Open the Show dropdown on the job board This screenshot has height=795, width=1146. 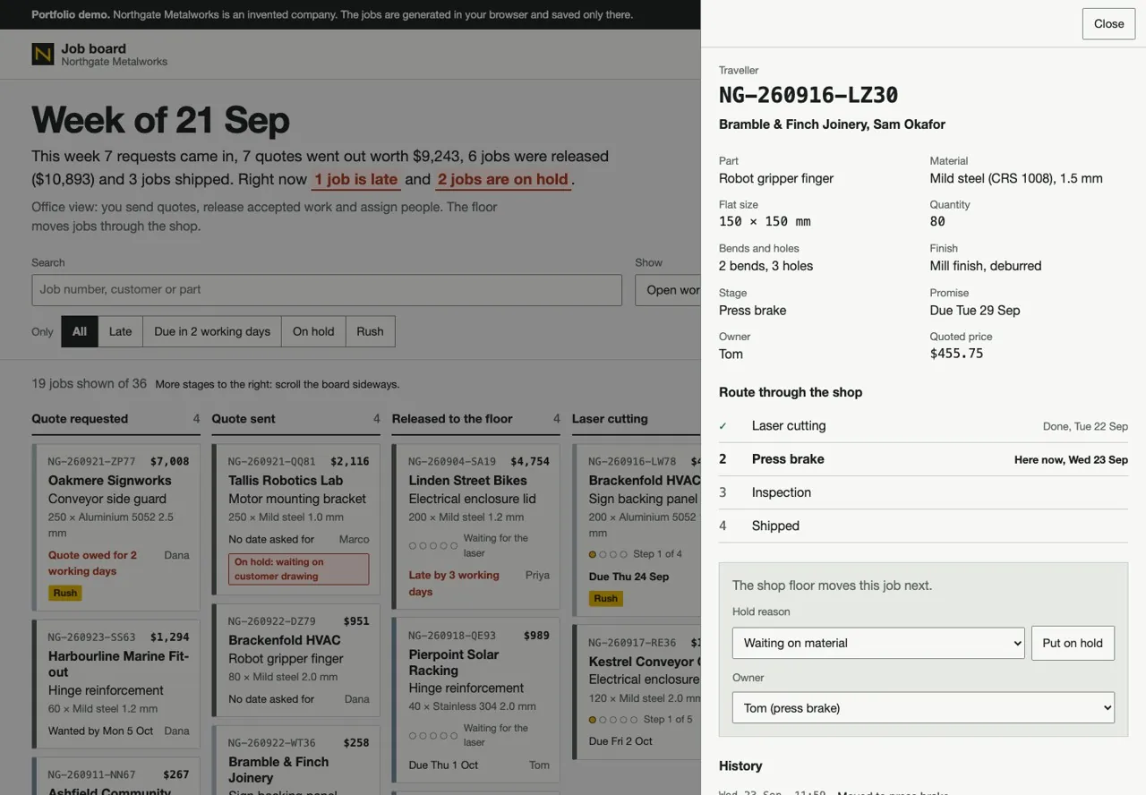point(668,290)
